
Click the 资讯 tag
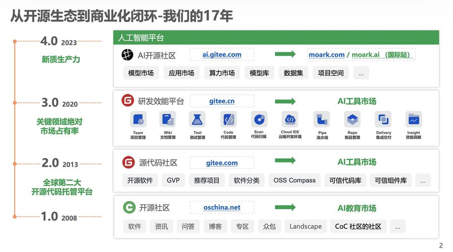tap(161, 226)
